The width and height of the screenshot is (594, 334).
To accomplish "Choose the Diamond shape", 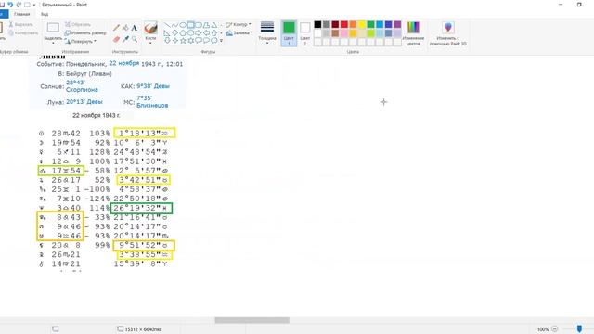I will [x=174, y=33].
